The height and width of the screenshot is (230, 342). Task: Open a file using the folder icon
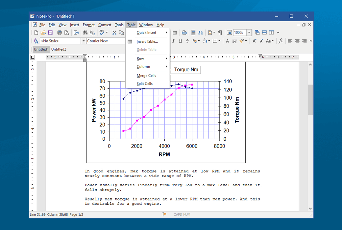point(43,33)
